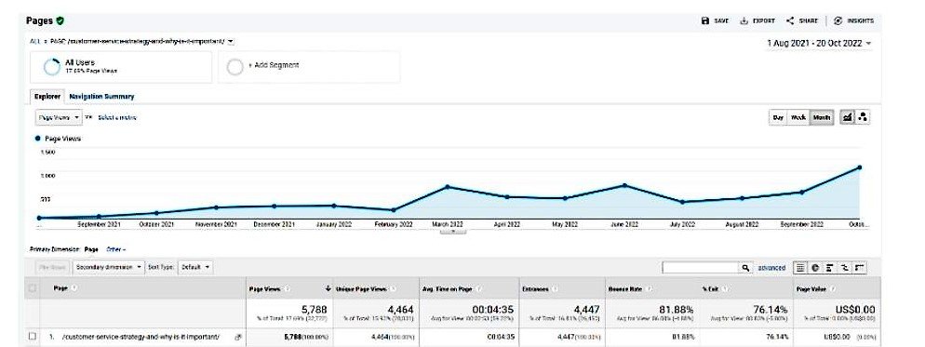Viewport: 925px width, 347px height.
Task: Click the green verified shield beside Pages
Action: [60, 20]
